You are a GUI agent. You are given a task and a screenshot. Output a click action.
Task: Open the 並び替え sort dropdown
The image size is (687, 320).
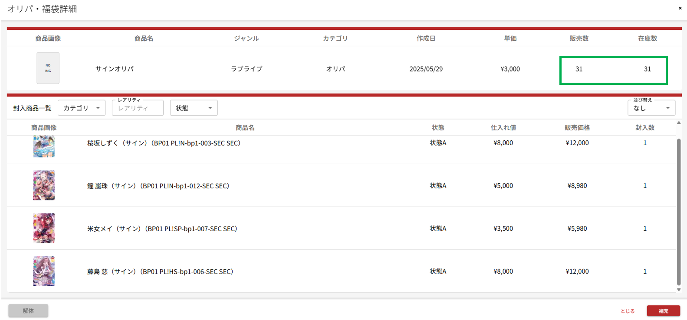[651, 108]
